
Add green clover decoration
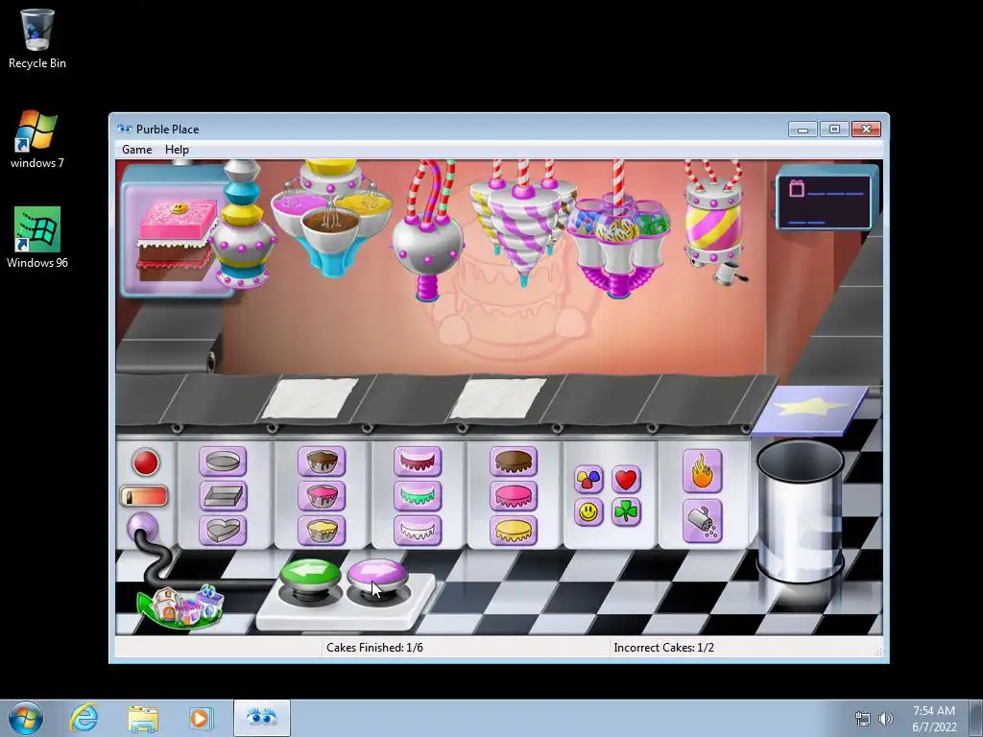click(x=626, y=512)
